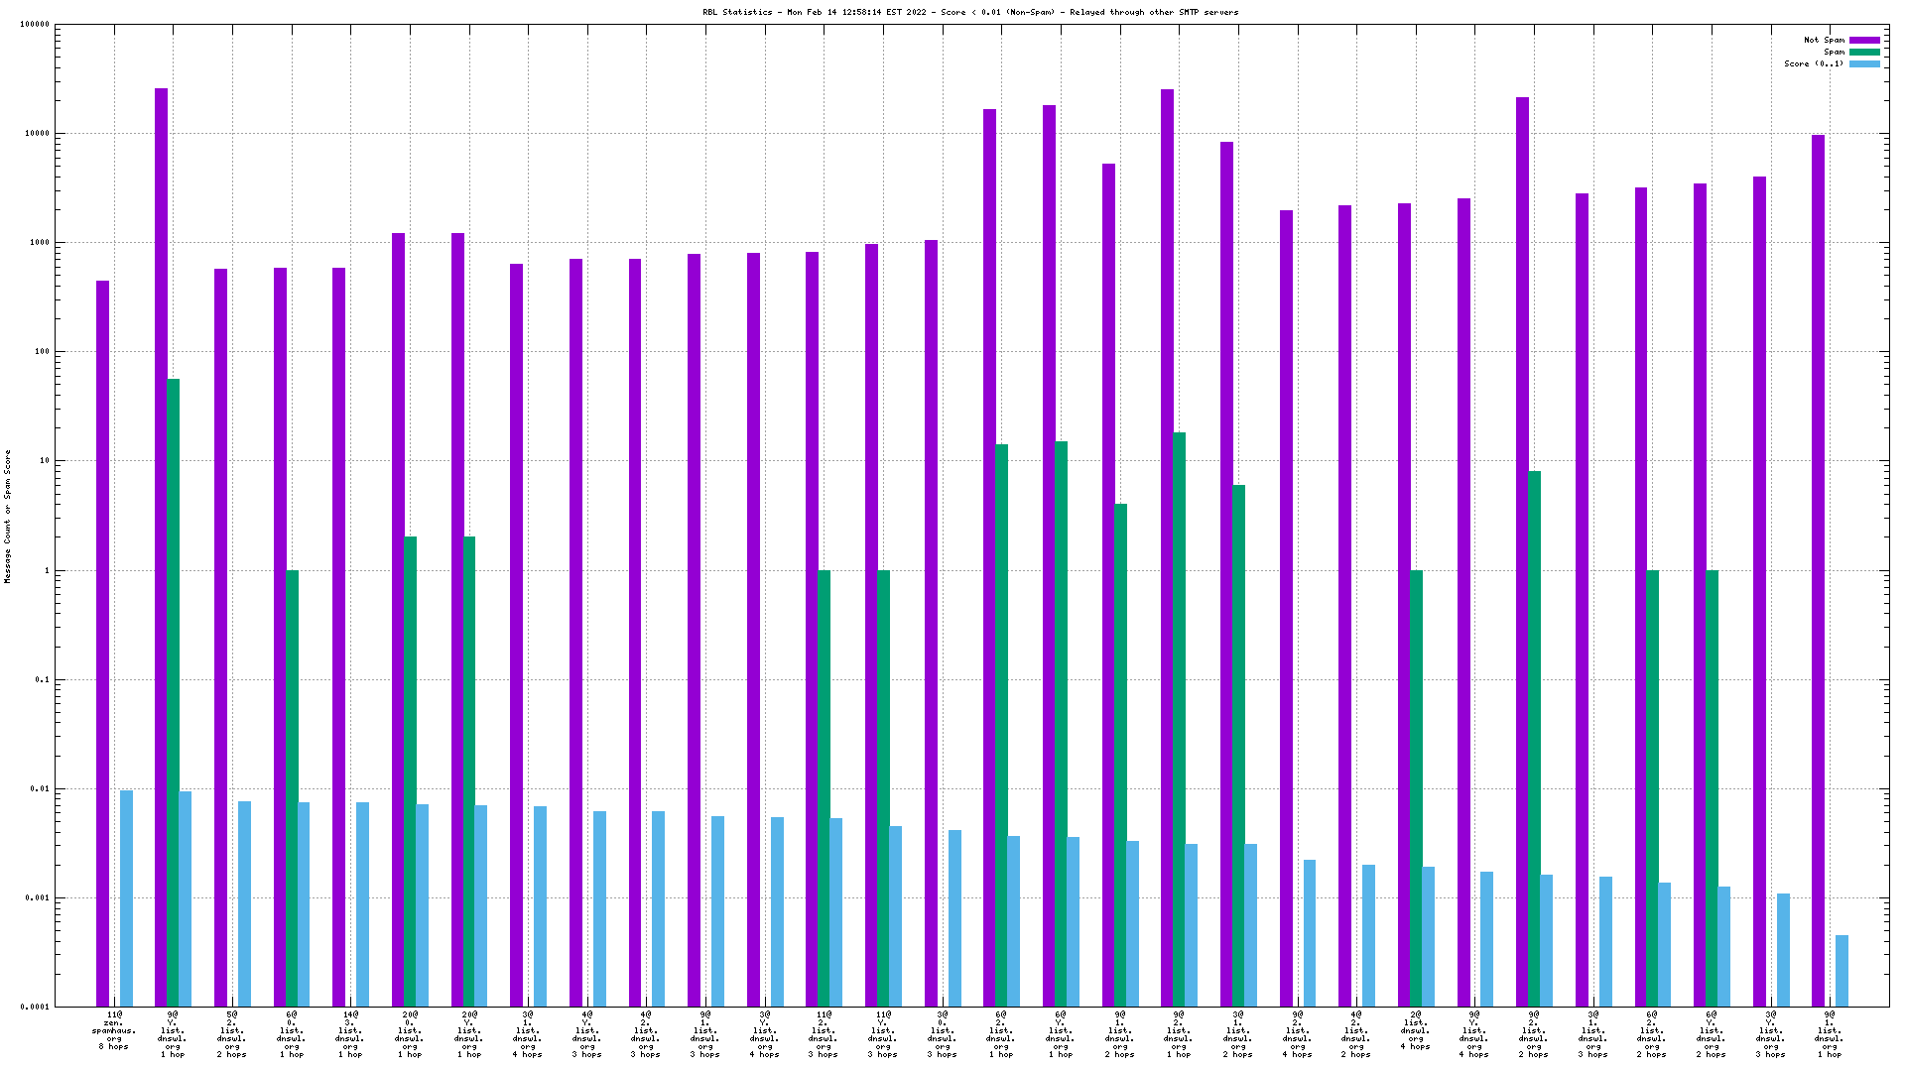Click the green Spam legend swatch

[x=1864, y=53]
